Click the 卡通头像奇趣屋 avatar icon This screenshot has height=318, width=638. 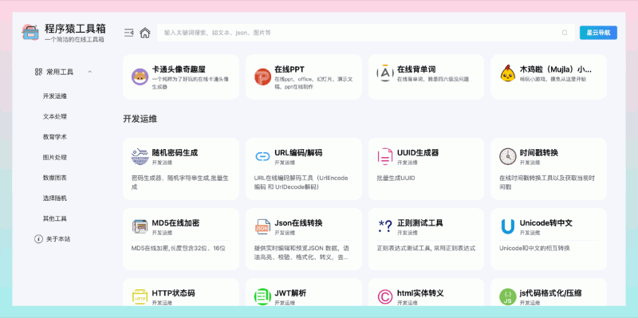pos(140,77)
